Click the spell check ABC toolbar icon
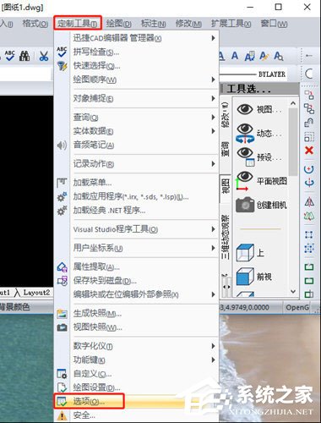 (x=9, y=56)
